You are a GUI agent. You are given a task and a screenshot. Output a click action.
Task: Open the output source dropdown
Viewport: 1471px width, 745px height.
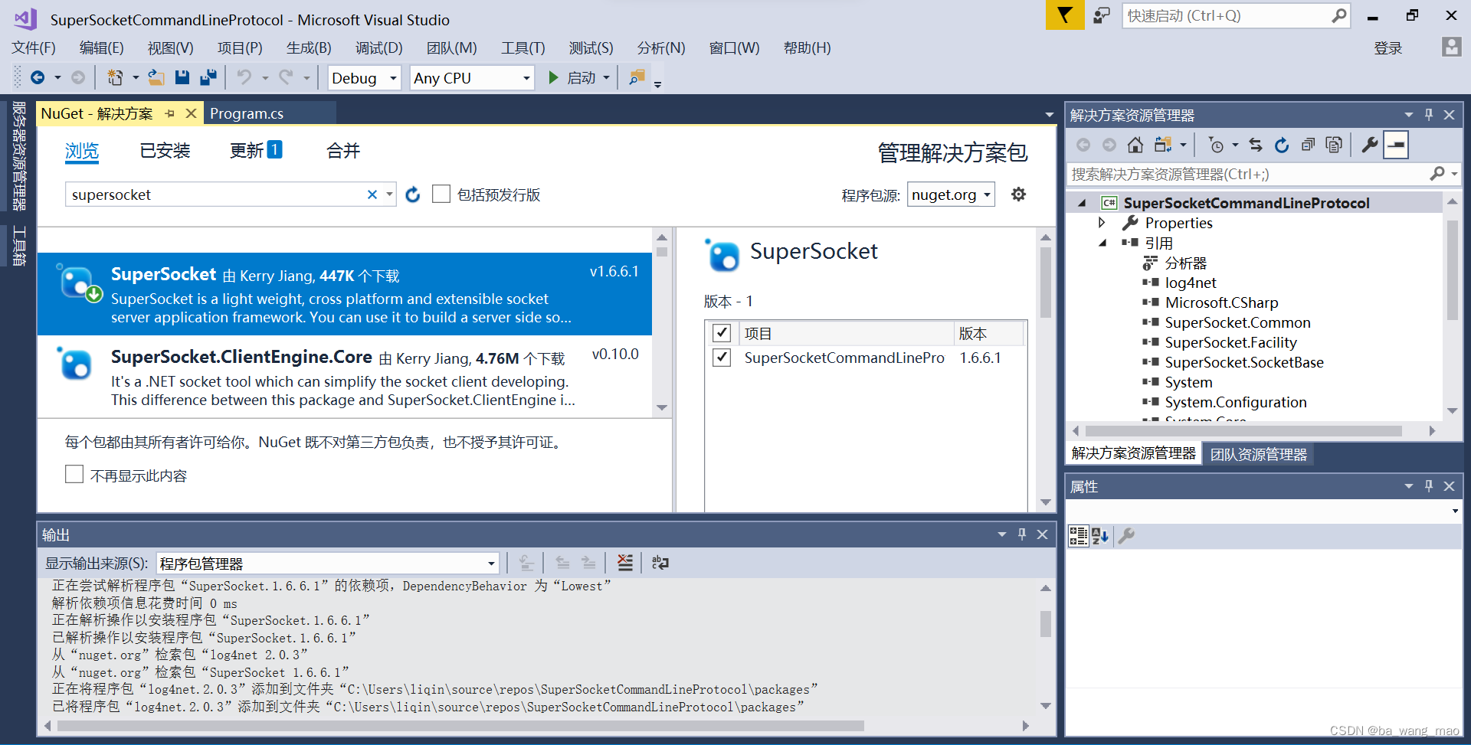click(x=327, y=564)
